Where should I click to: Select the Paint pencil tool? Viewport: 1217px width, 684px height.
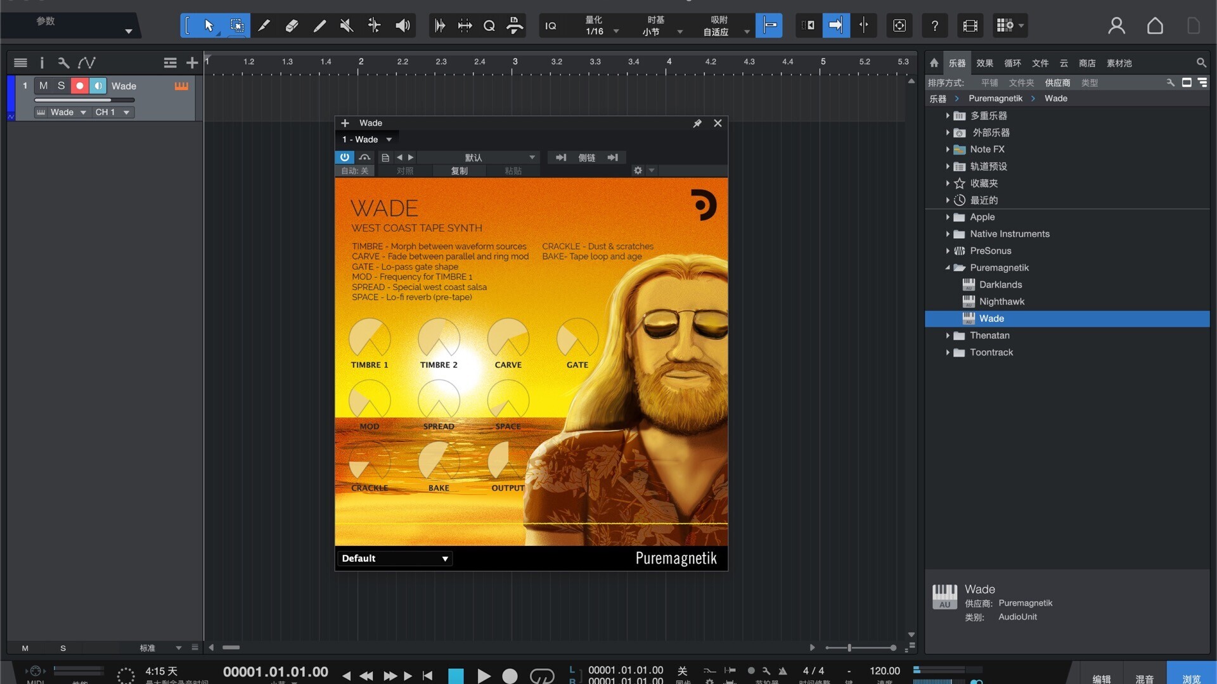319,25
